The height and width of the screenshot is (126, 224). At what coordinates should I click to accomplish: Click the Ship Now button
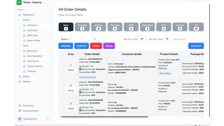[66, 46]
